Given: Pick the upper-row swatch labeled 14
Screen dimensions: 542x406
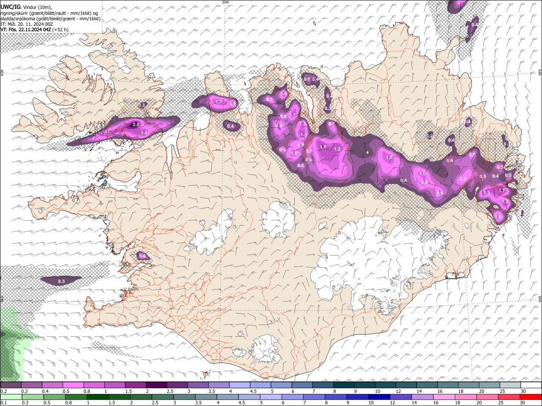Looking at the screenshot, I should pyautogui.click(x=426, y=385).
